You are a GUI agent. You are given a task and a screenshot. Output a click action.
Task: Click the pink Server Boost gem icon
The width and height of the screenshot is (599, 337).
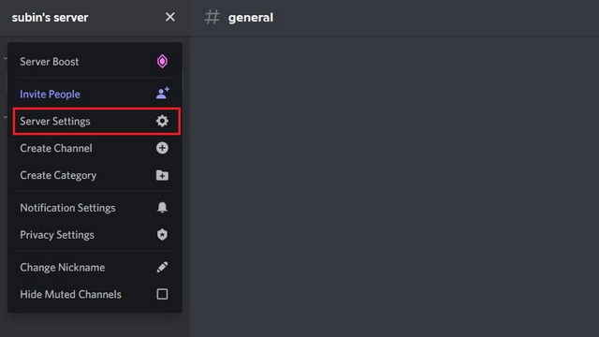(x=162, y=62)
